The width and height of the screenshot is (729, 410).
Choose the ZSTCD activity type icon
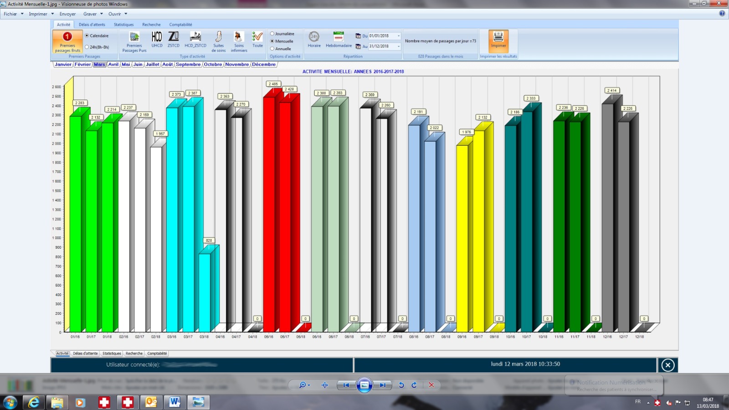[x=174, y=39]
